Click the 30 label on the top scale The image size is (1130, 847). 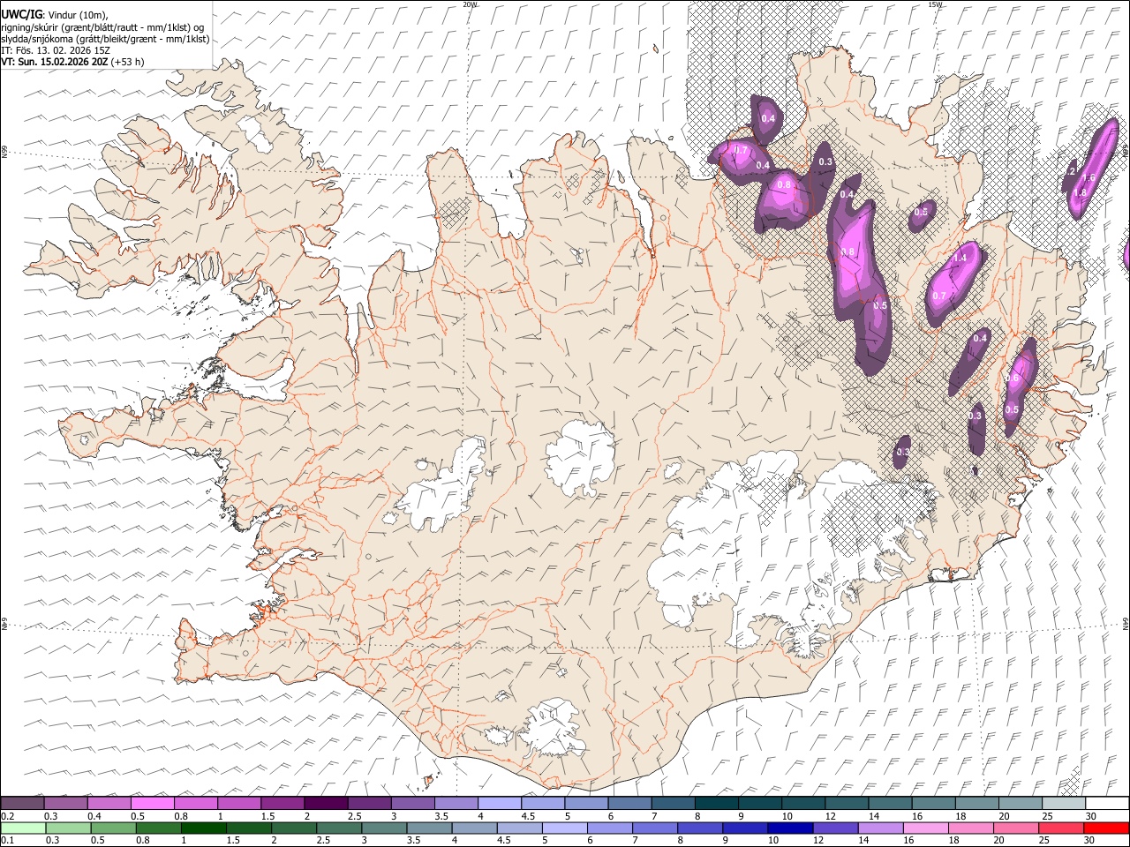1090,816
